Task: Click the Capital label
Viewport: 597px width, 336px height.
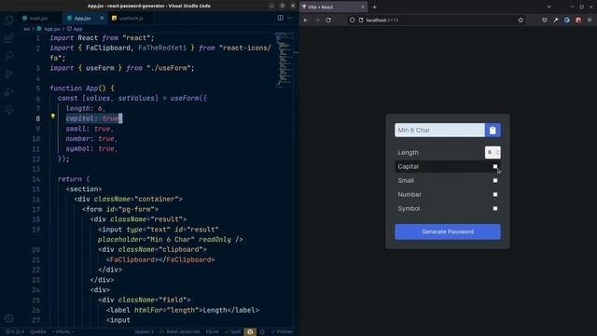Action: pyautogui.click(x=409, y=166)
